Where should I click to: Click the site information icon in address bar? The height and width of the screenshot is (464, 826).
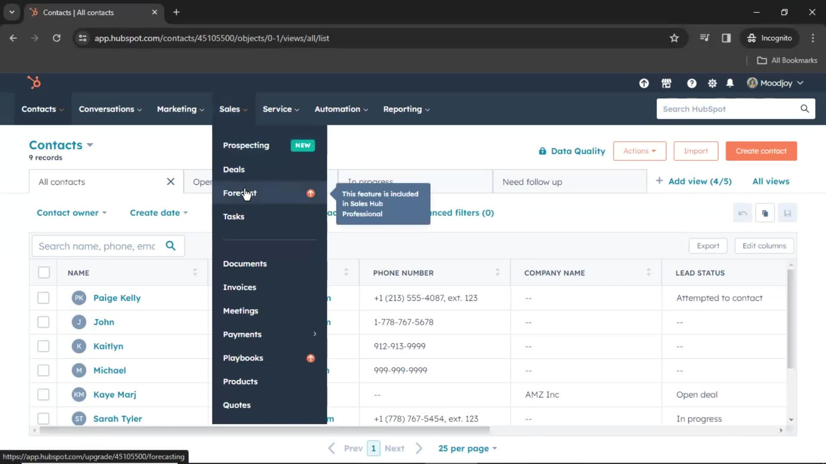tap(83, 38)
